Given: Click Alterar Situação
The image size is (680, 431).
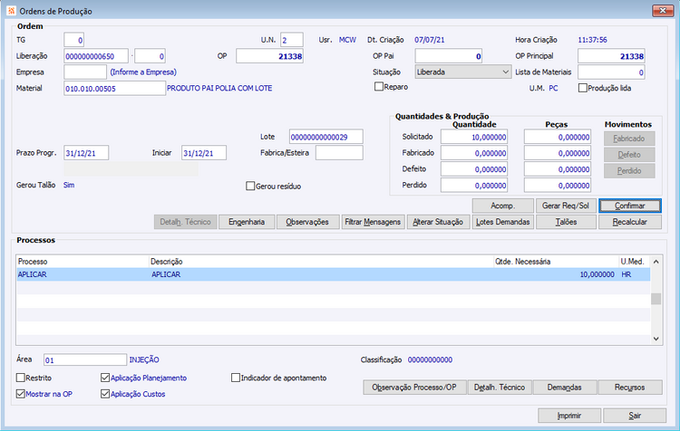Looking at the screenshot, I should [438, 222].
